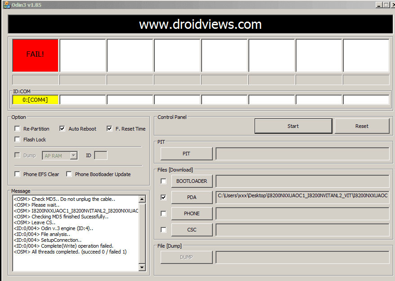Screen dimensions: 395x281
Task: Click the Reset button
Action: [x=362, y=126]
